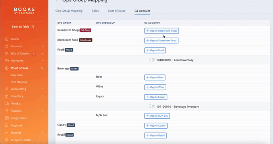Expand the Reports submenu chevron
The height and width of the screenshot is (144, 273).
coord(42,133)
